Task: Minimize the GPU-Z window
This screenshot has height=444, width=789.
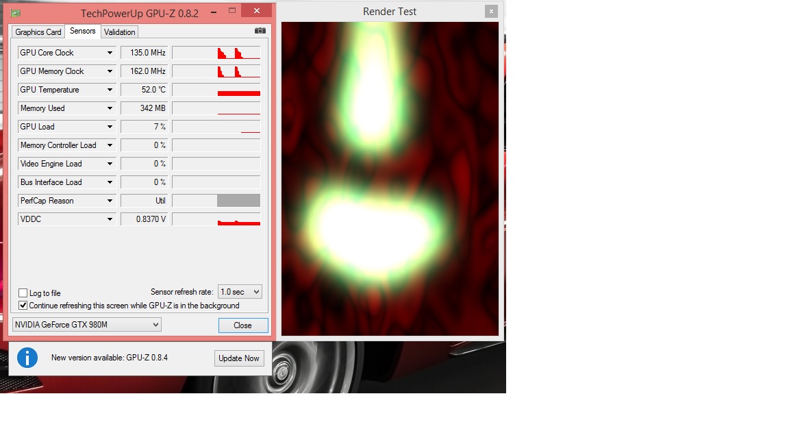Action: coord(214,12)
